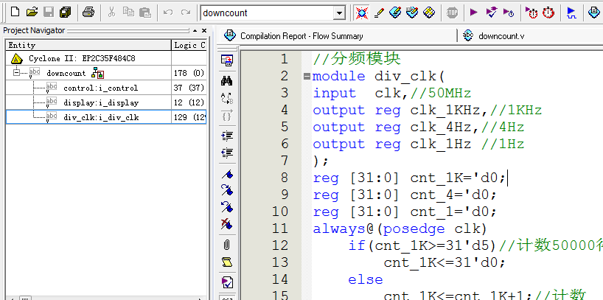The image size is (603, 300).
Task: Open a file with folder icon
Action: coord(32,13)
